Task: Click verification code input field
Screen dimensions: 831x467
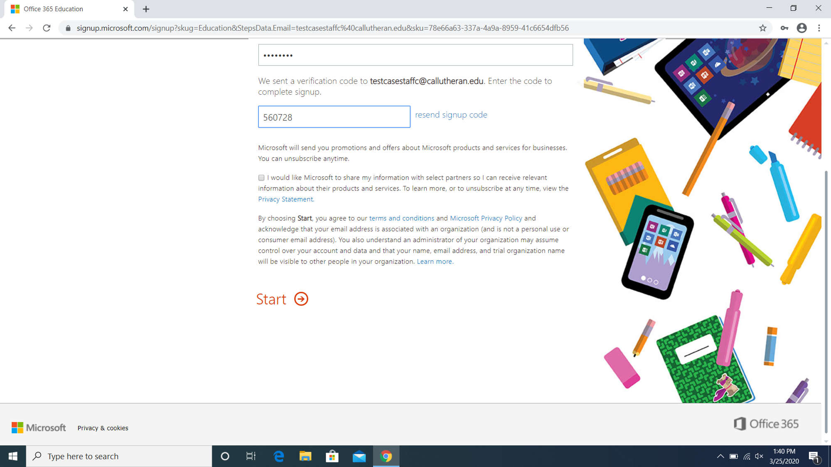Action: point(334,117)
